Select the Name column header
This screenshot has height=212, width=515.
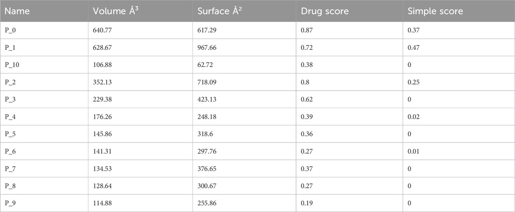click(17, 11)
